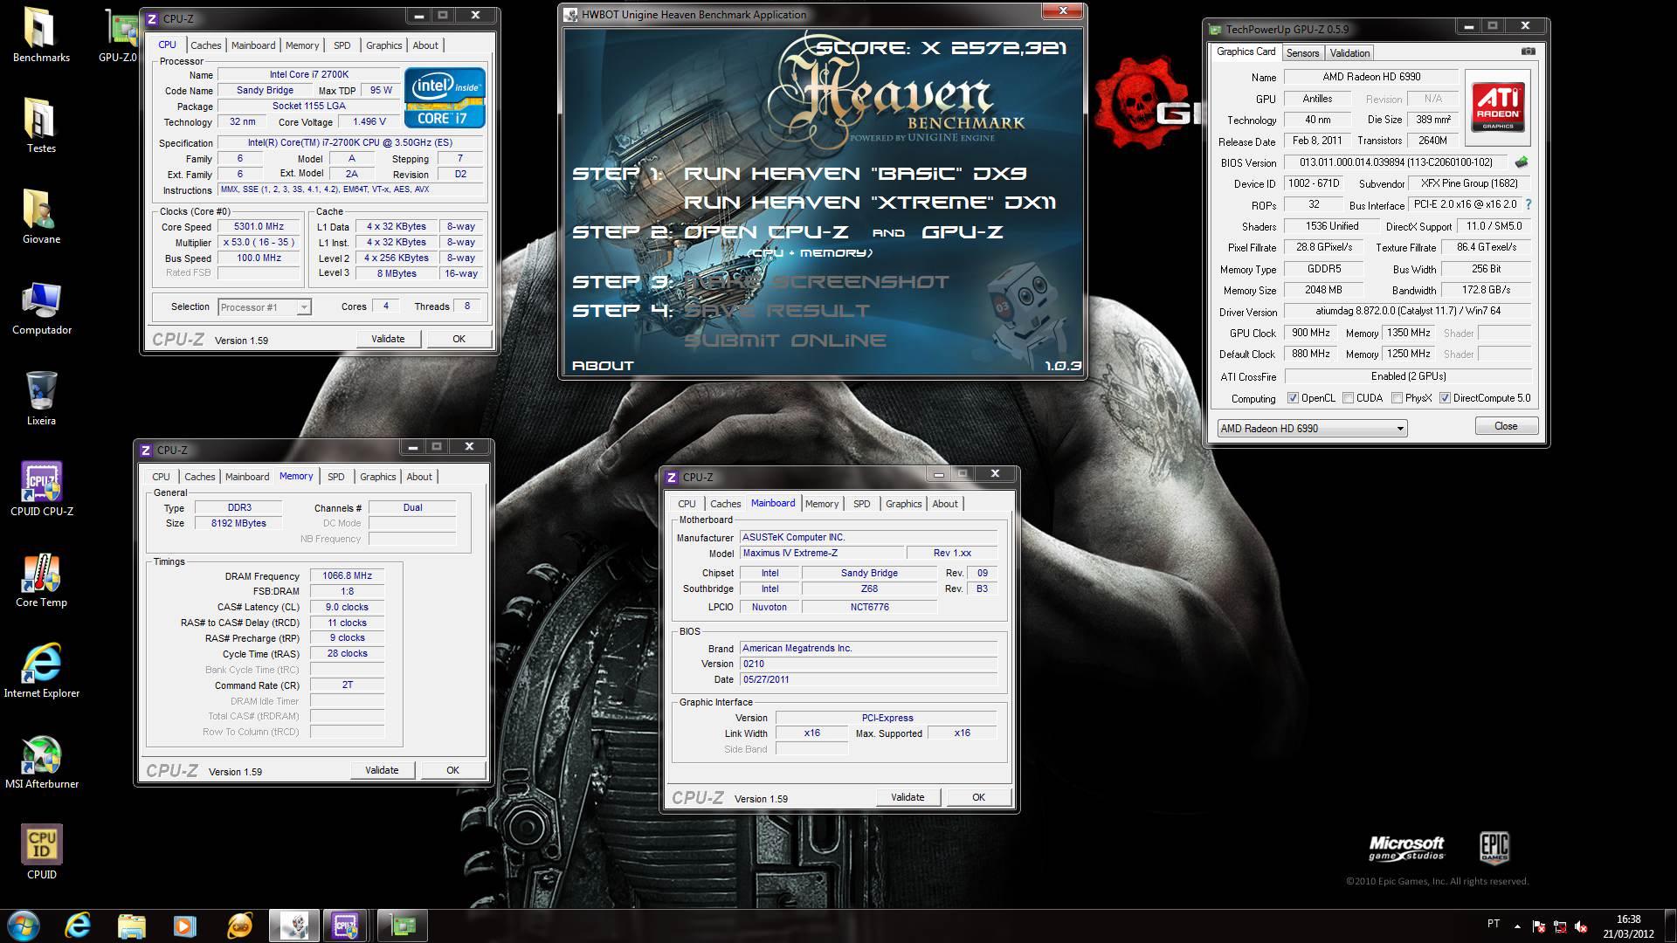Click the Maximus IV Extreme-Z model text
1677x943 pixels.
(x=790, y=553)
